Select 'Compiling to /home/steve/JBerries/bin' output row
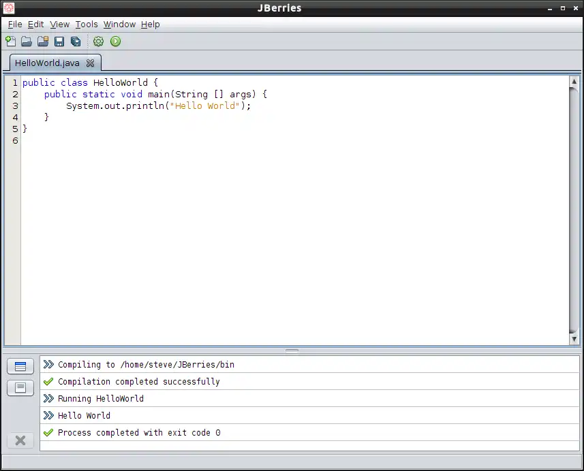 click(x=309, y=365)
